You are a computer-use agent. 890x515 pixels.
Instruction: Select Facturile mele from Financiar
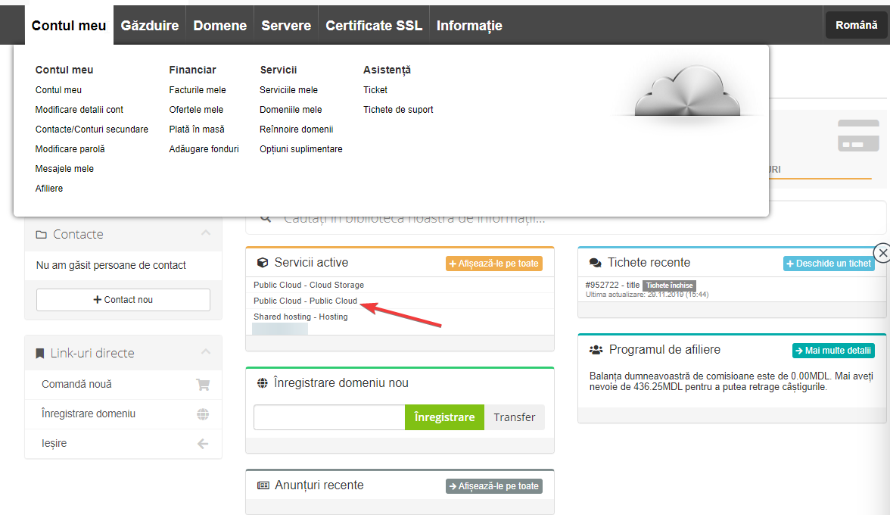[198, 90]
